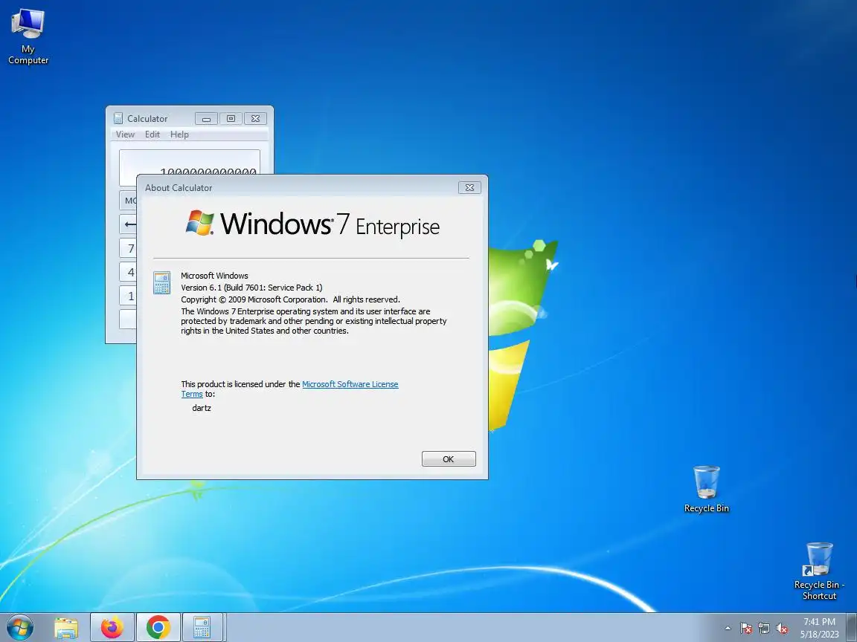Select the Recycle Bin desktop icon
Viewport: 857px width, 642px height.
(706, 489)
